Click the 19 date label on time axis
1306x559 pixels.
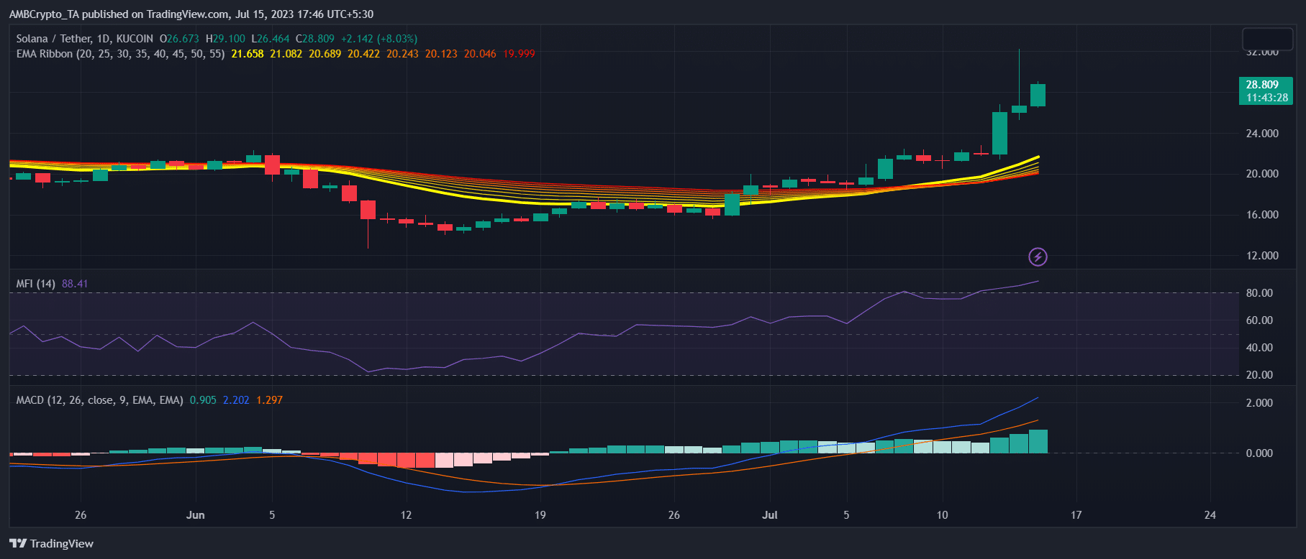(x=540, y=515)
